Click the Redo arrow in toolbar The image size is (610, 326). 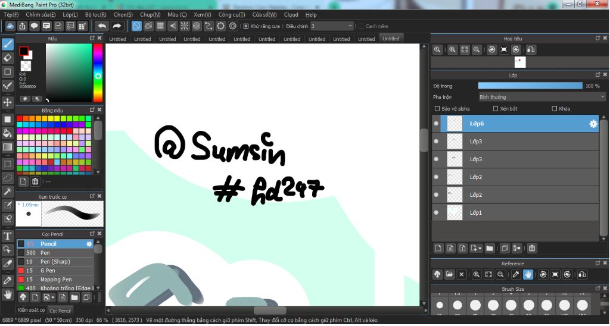pyautogui.click(x=117, y=26)
